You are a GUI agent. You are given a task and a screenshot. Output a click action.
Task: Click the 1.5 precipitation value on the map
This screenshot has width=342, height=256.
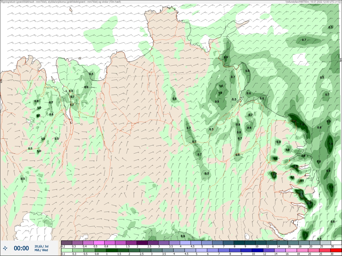[38, 115]
